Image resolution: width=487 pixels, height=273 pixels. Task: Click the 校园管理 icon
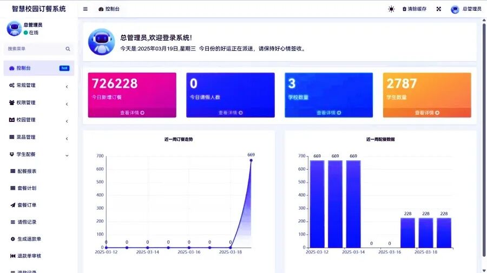pos(12,120)
